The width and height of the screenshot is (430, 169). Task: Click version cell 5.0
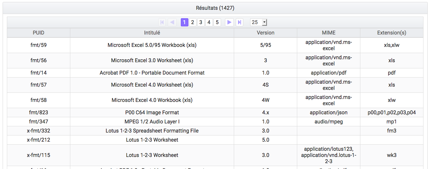(266, 140)
